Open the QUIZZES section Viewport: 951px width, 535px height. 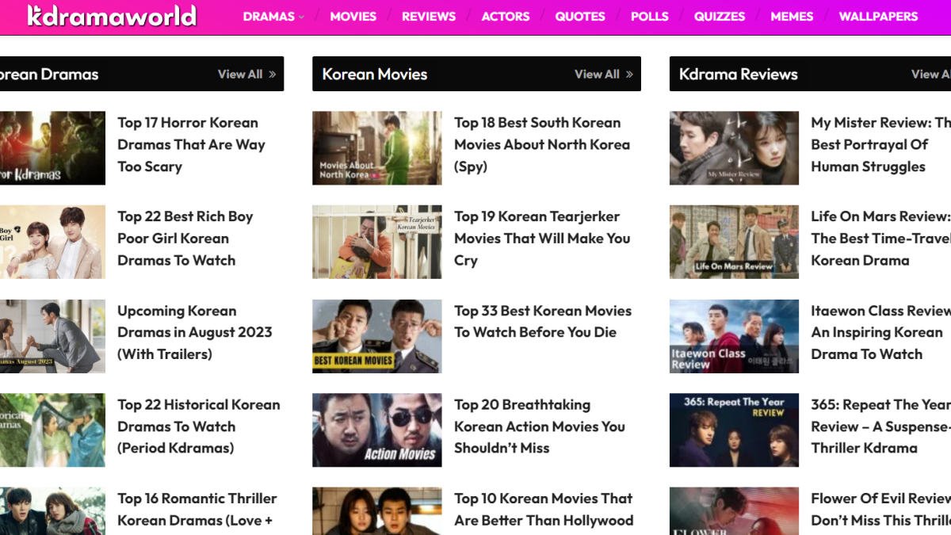point(718,15)
